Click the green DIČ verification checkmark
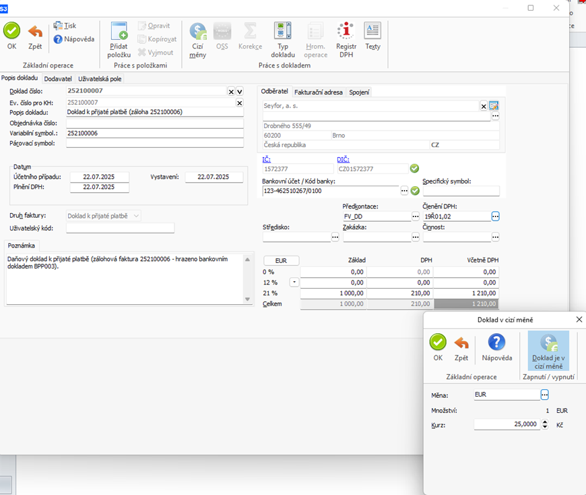The image size is (586, 495). tap(414, 169)
